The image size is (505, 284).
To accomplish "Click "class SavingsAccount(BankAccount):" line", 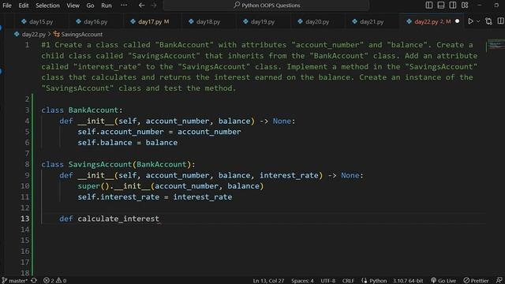I will pos(118,164).
